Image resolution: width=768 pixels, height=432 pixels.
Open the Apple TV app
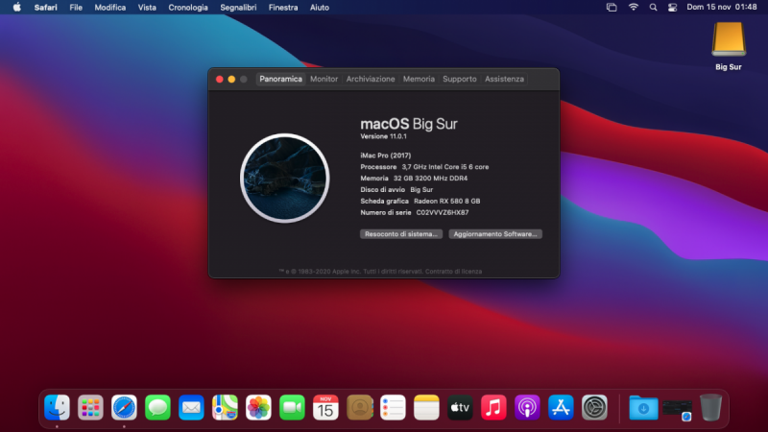[460, 407]
